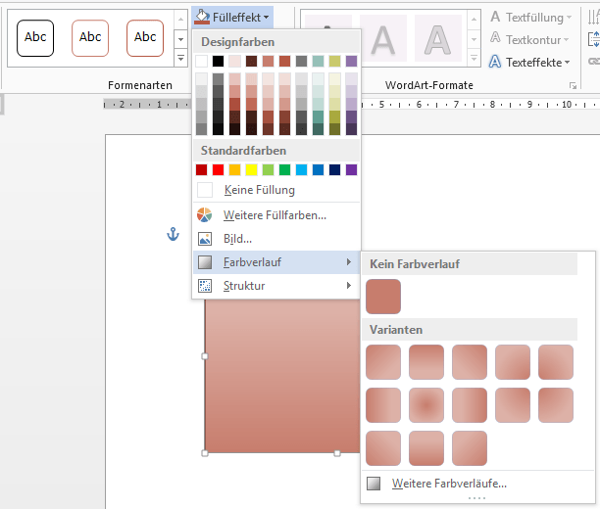600x509 pixels.
Task: Select the first gradient variant in Varianten
Action: 383,361
